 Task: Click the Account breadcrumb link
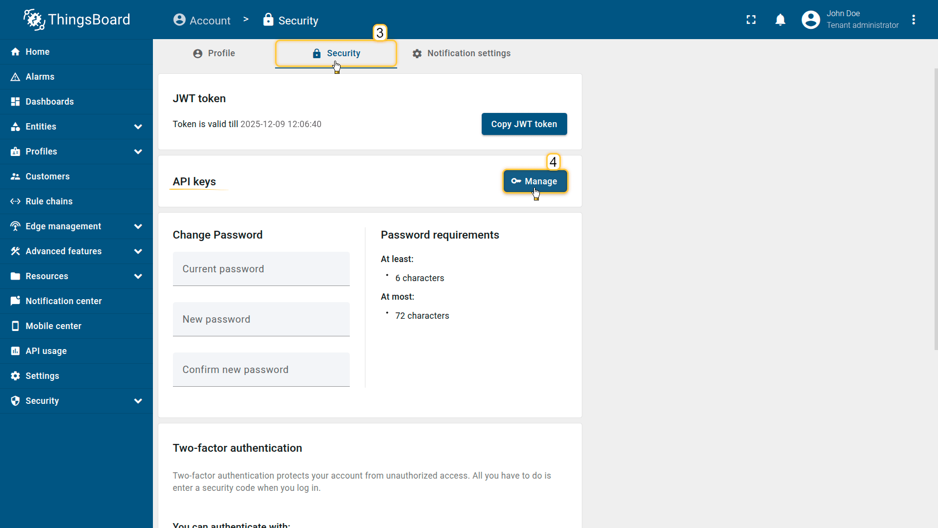pyautogui.click(x=202, y=21)
